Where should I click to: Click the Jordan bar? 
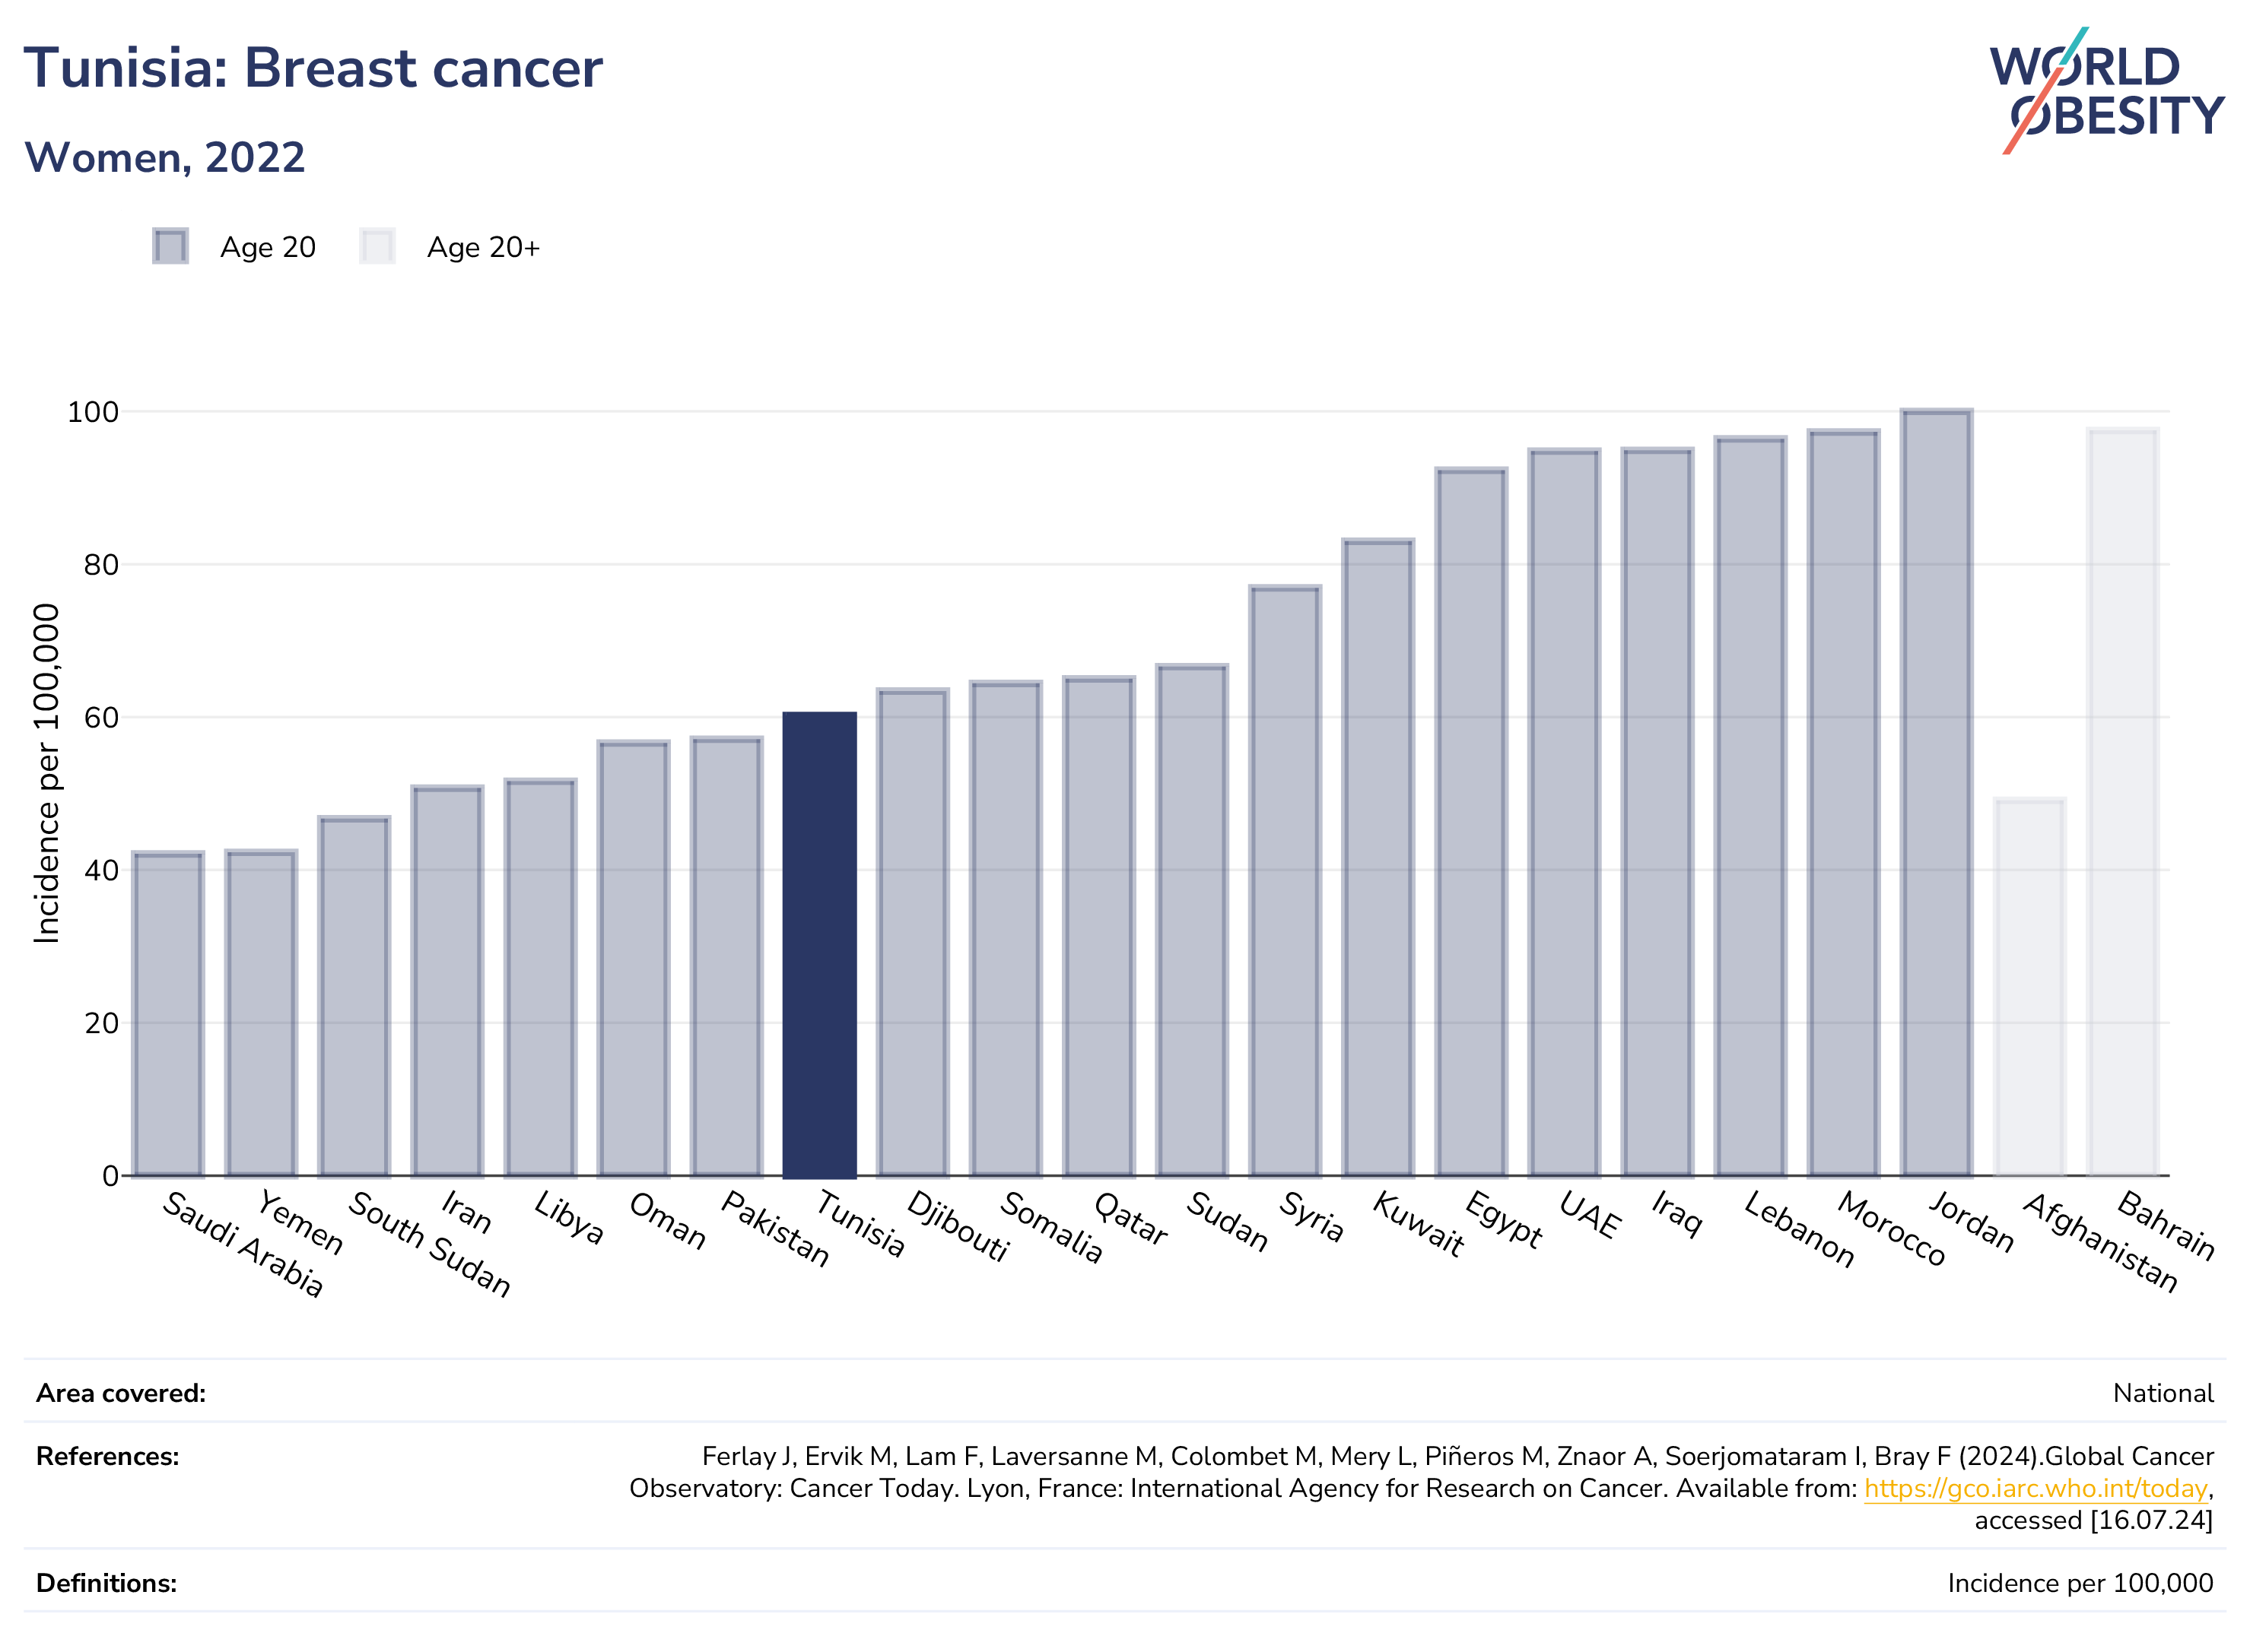(1937, 793)
